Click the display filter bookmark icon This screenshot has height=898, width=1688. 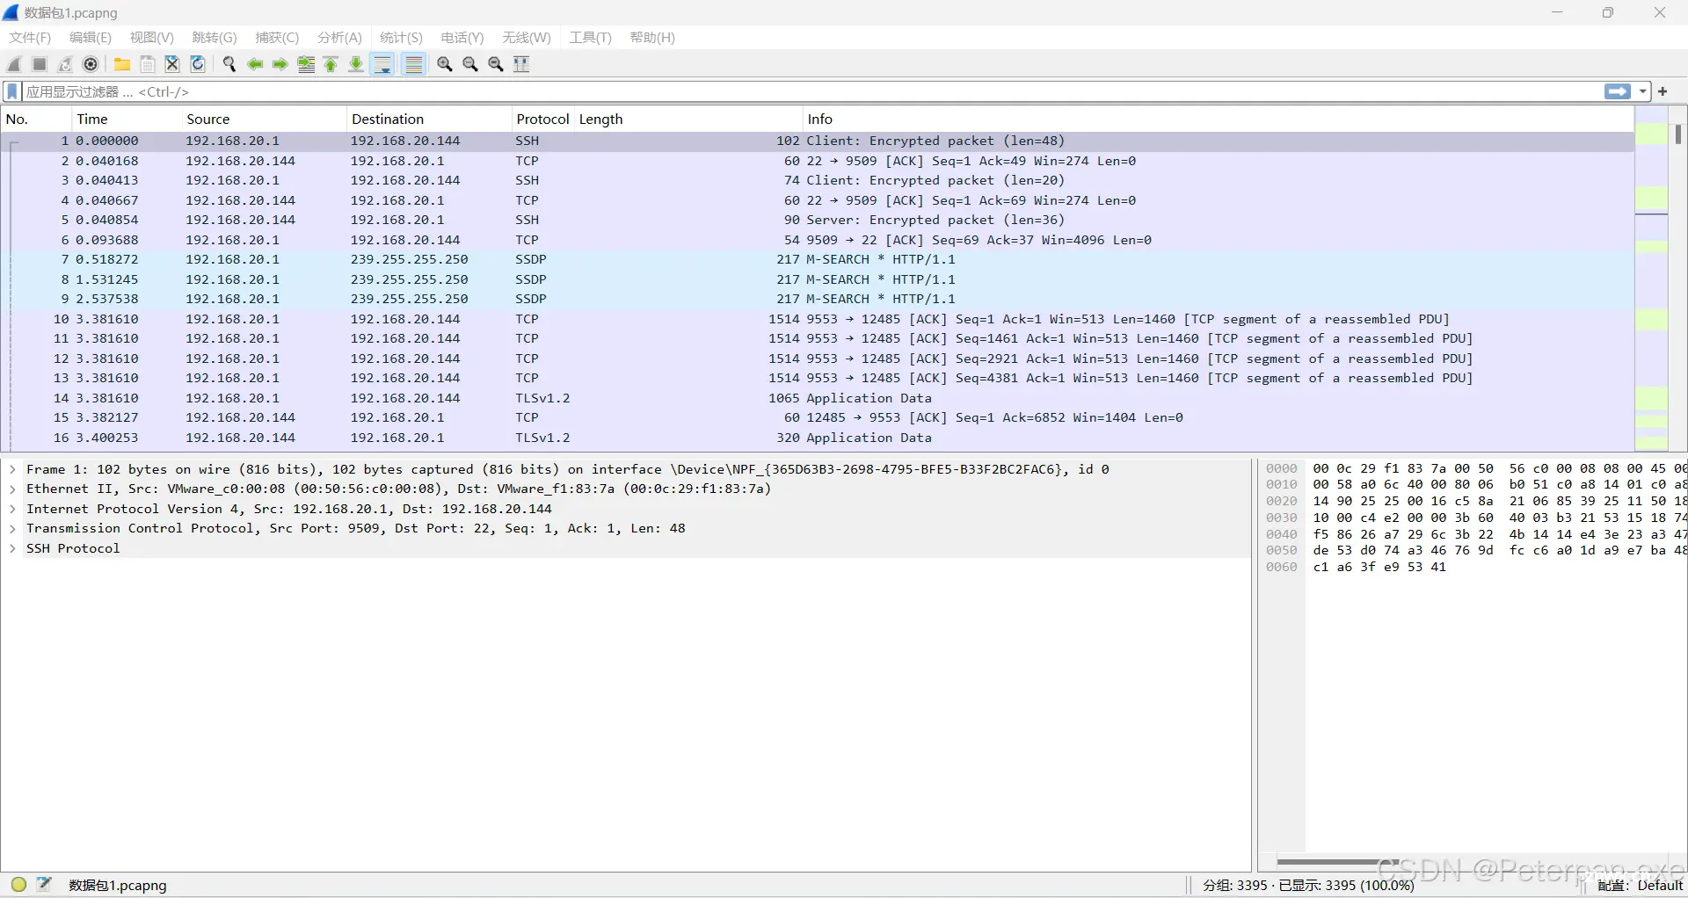pyautogui.click(x=12, y=91)
